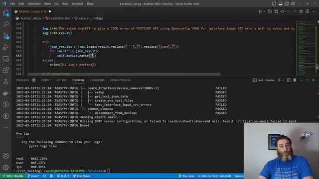Select the TERMINAL panel tab
The image size is (319, 179).
(78, 80)
